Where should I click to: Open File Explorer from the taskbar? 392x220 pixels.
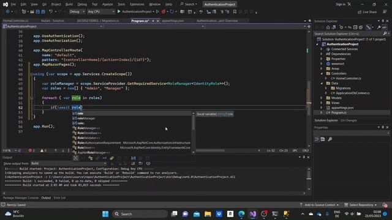[x=208, y=214]
